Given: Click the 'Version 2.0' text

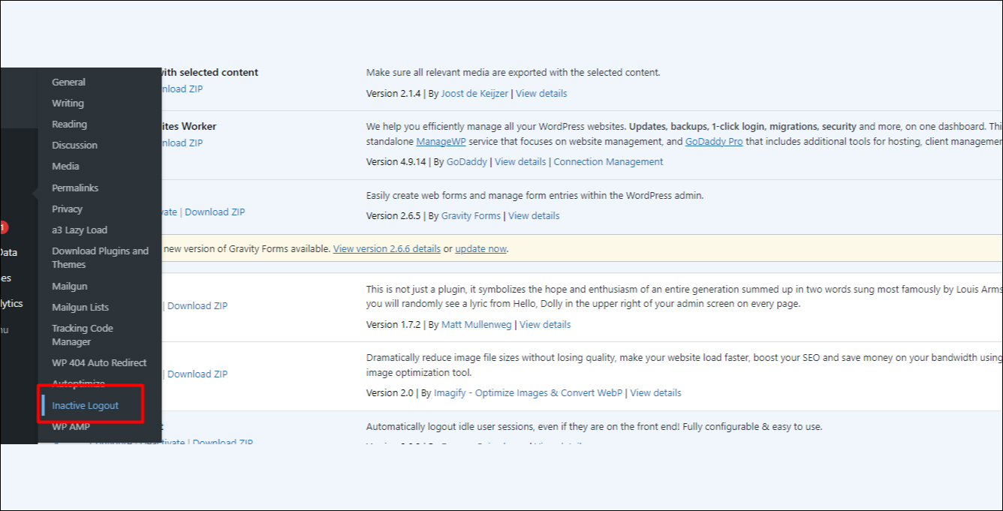Looking at the screenshot, I should pos(390,392).
